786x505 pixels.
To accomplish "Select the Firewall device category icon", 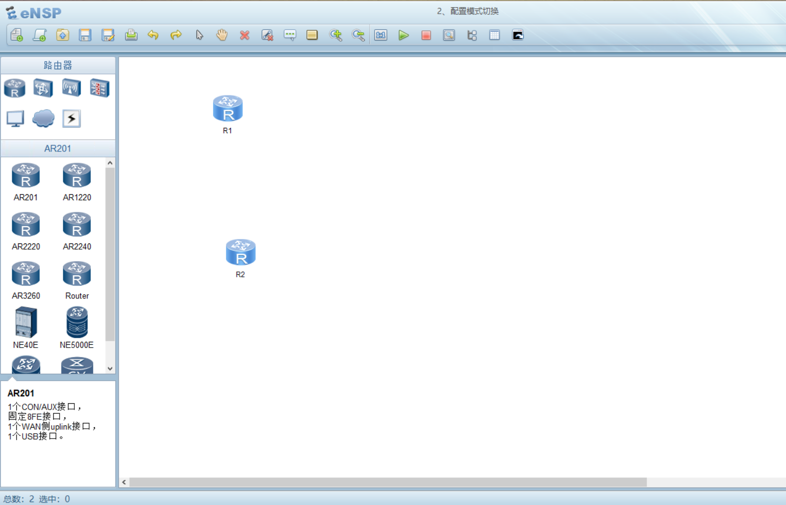I will click(99, 89).
